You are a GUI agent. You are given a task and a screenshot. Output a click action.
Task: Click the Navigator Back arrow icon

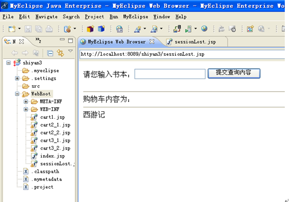point(15,53)
